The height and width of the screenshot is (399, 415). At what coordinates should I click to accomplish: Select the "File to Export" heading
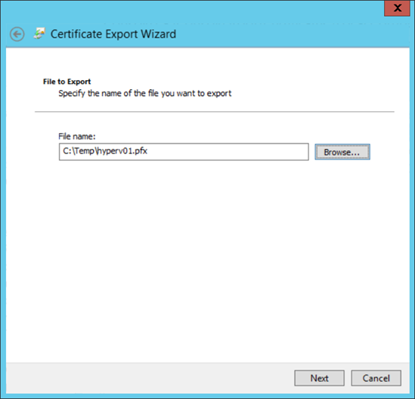coord(67,82)
